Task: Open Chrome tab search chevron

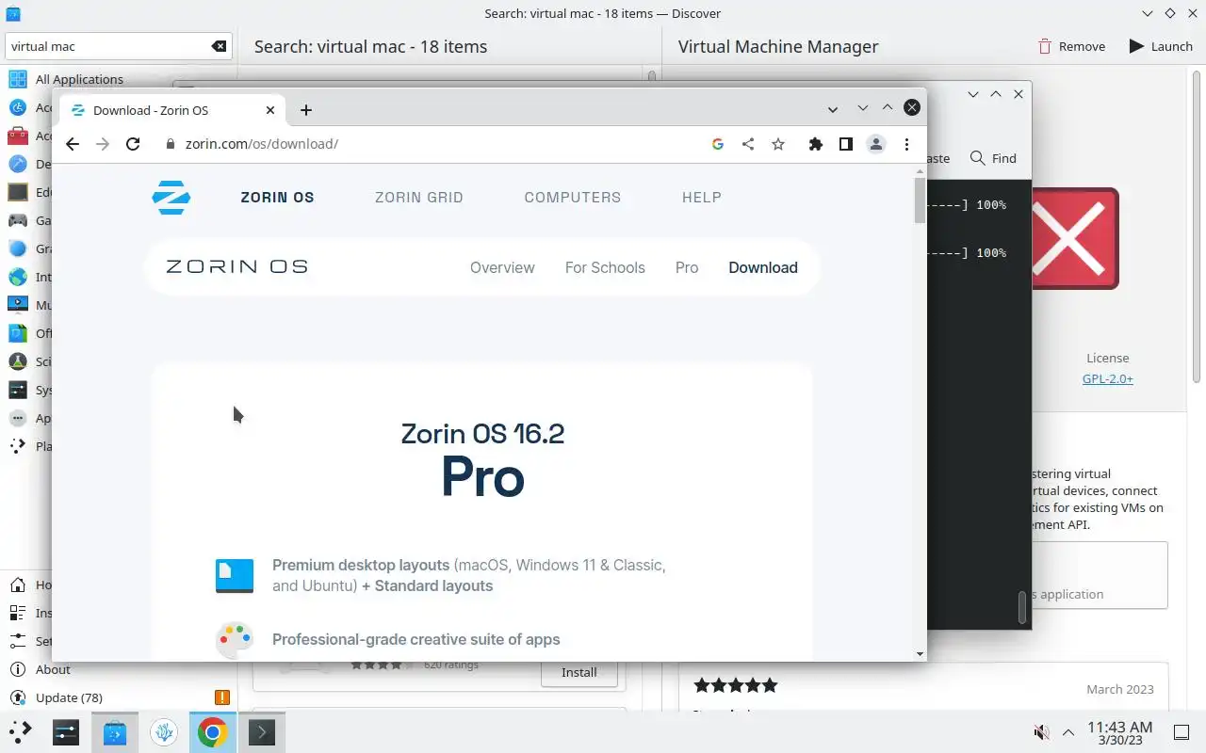Action: click(x=833, y=110)
